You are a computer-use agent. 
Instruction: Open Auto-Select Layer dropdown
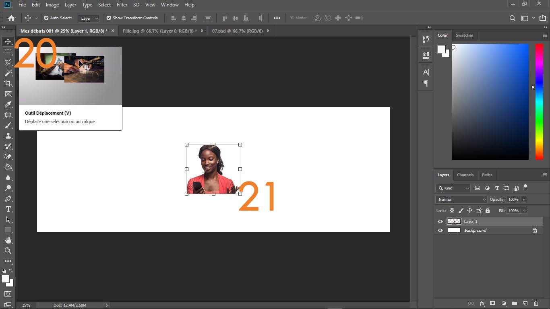(x=89, y=18)
